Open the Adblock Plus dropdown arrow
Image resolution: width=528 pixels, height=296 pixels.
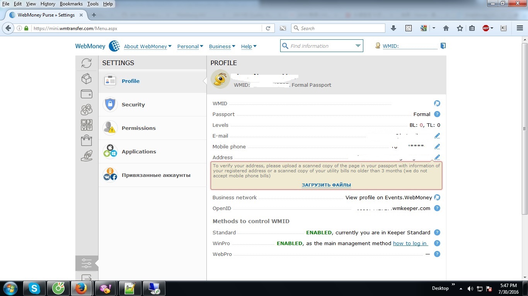(x=492, y=28)
